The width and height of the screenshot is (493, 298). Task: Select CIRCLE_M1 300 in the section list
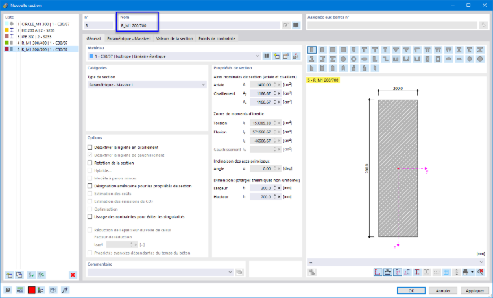tap(42, 24)
